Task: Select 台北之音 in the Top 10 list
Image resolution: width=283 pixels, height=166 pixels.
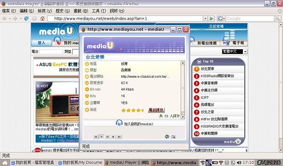Action: click(x=207, y=112)
